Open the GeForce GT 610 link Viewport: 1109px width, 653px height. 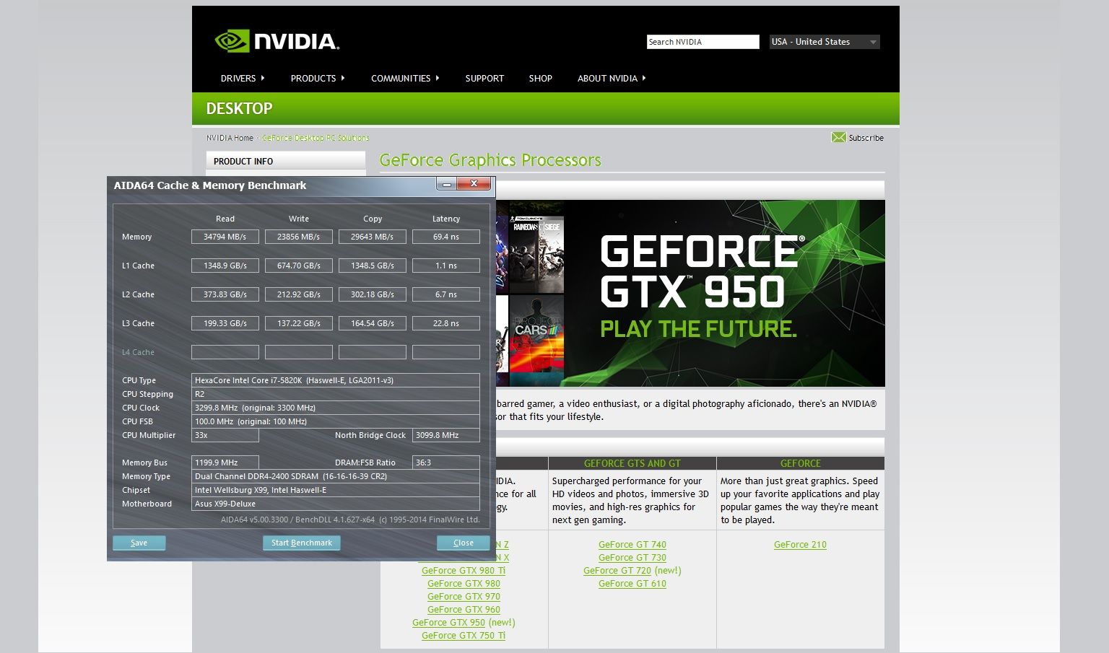pyautogui.click(x=632, y=583)
